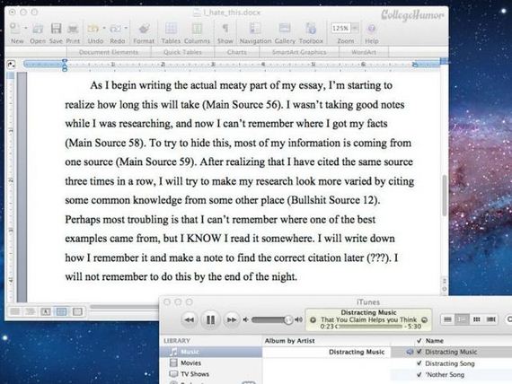
Task: Open the Zoom percentage dropdown arrow
Action: click(x=355, y=28)
